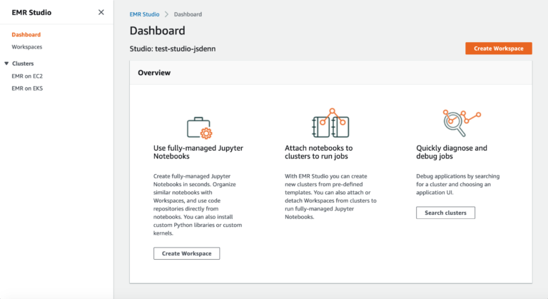Image resolution: width=548 pixels, height=299 pixels.
Task: Click the Studio: test-studio-jsdenn text
Action: pos(173,49)
